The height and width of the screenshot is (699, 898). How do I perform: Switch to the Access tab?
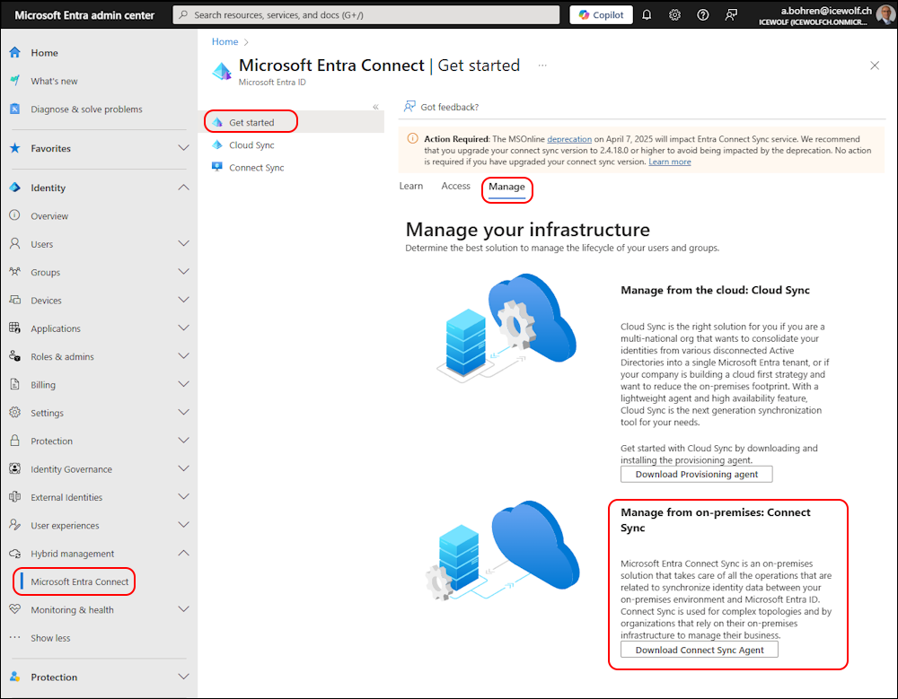point(455,186)
